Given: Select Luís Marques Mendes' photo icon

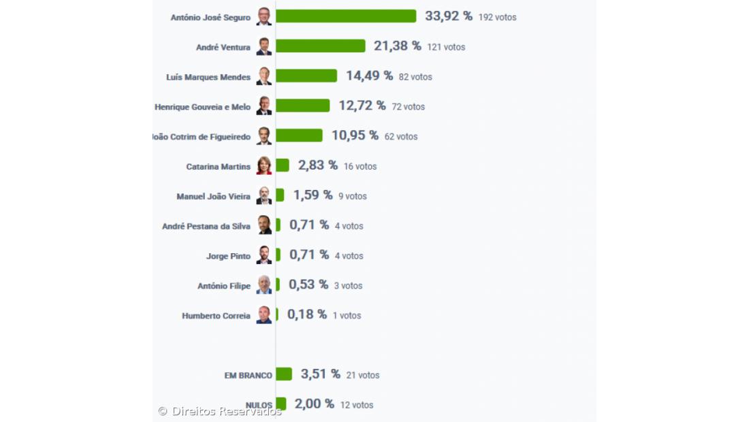Looking at the screenshot, I should click(264, 76).
